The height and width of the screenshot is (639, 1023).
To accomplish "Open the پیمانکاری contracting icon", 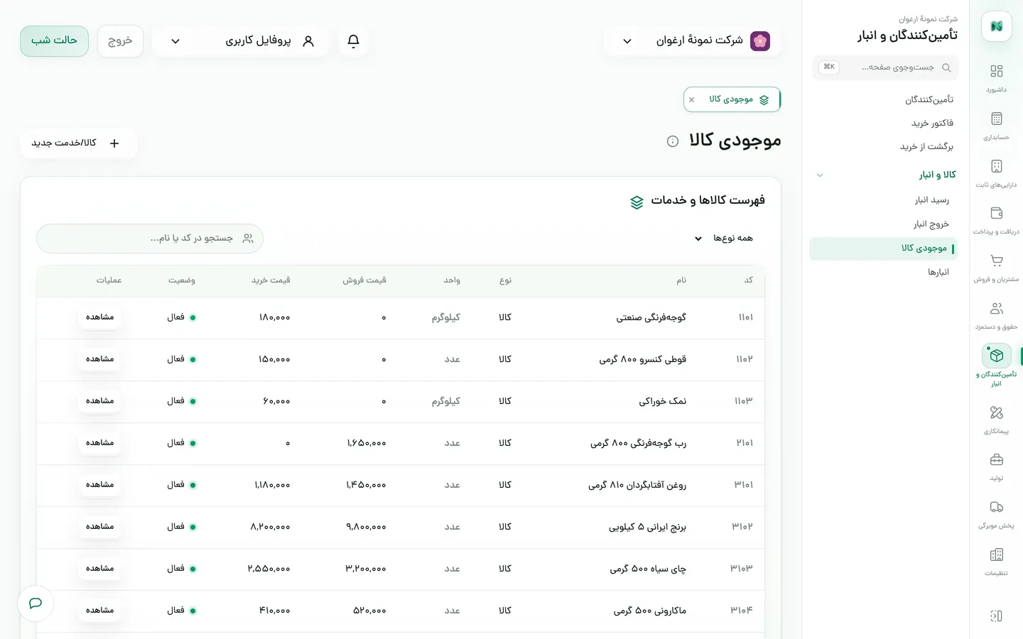I will [x=996, y=413].
